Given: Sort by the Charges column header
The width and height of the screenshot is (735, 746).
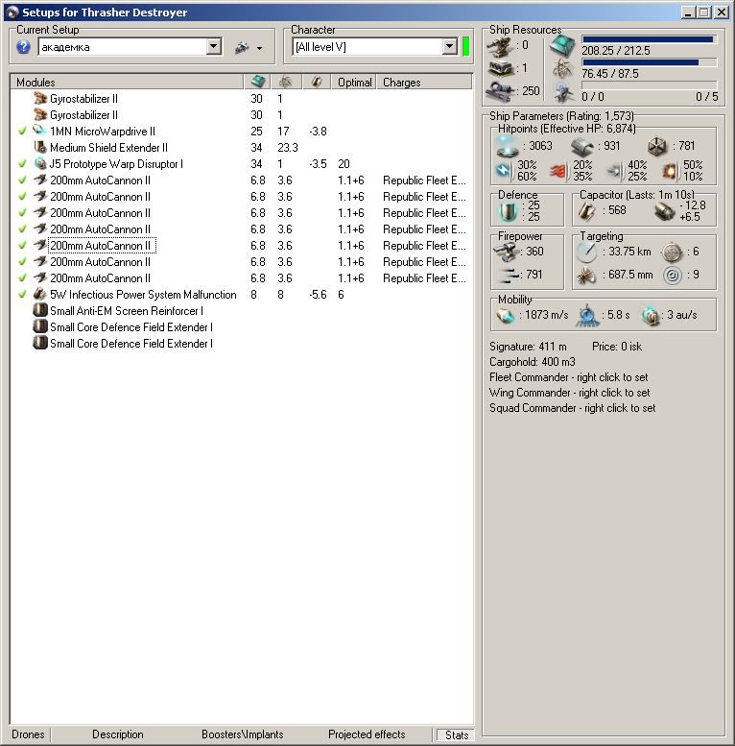Looking at the screenshot, I should [424, 83].
